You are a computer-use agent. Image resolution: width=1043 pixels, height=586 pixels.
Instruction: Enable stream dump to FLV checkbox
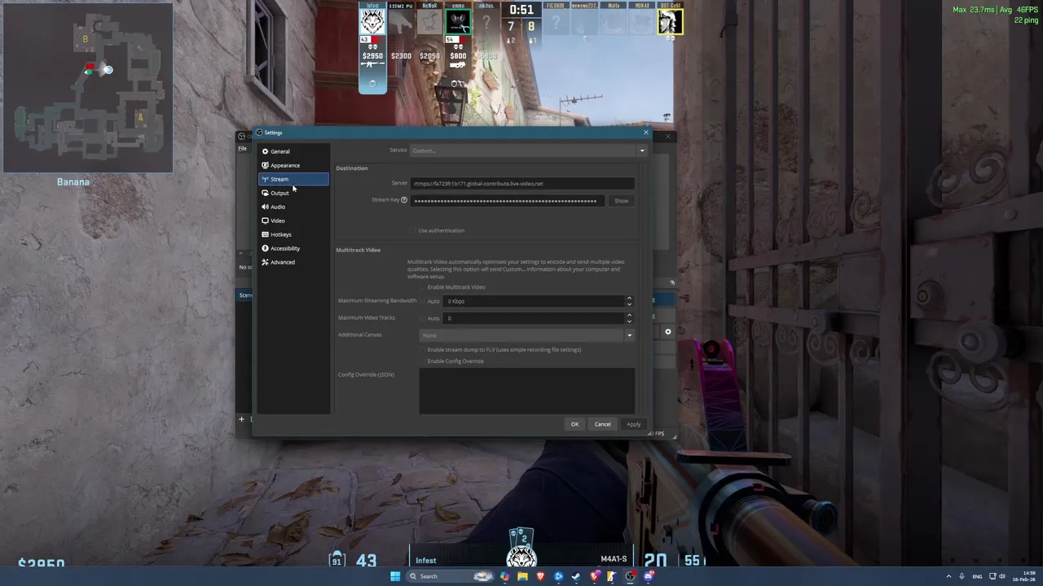423,350
